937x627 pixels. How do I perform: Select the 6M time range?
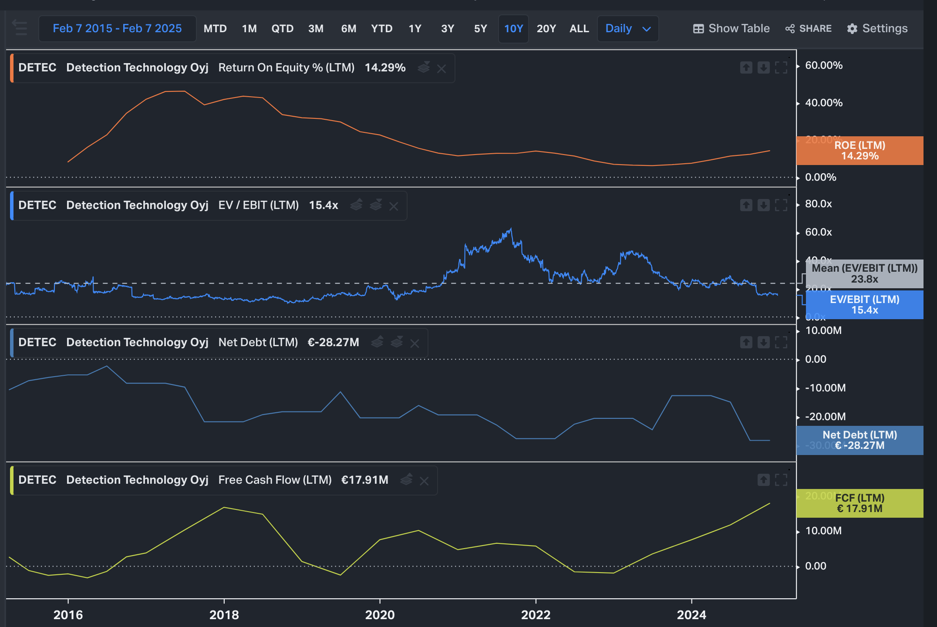click(348, 29)
